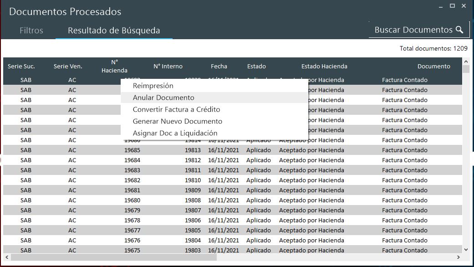Maximize the Documentos Procesados window
This screenshot has height=267, width=474.
(452, 6)
